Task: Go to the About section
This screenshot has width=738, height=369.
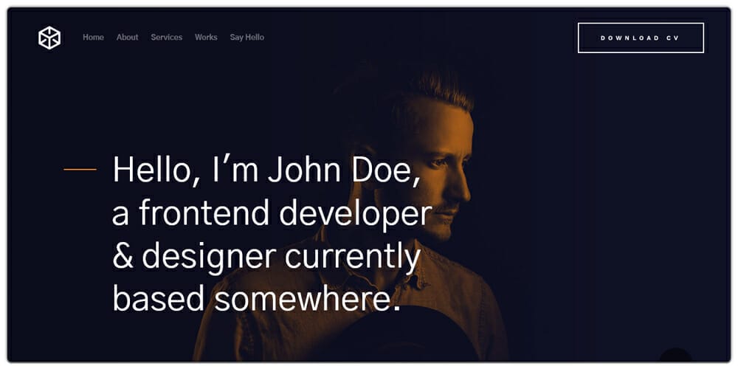Action: (x=127, y=37)
